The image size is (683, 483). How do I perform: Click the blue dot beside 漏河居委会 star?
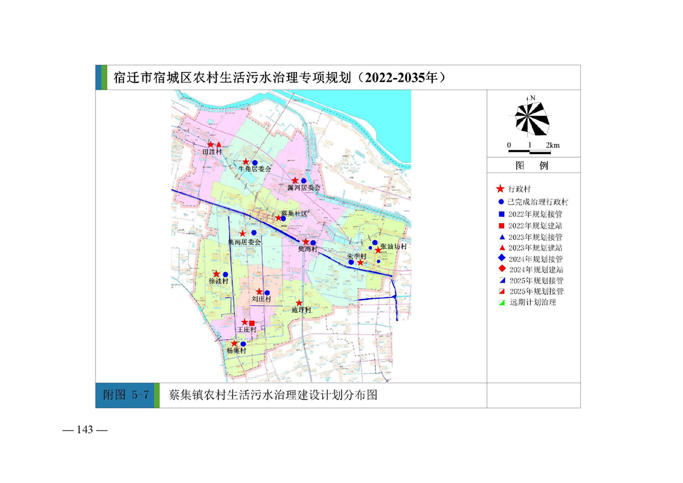tap(303, 181)
